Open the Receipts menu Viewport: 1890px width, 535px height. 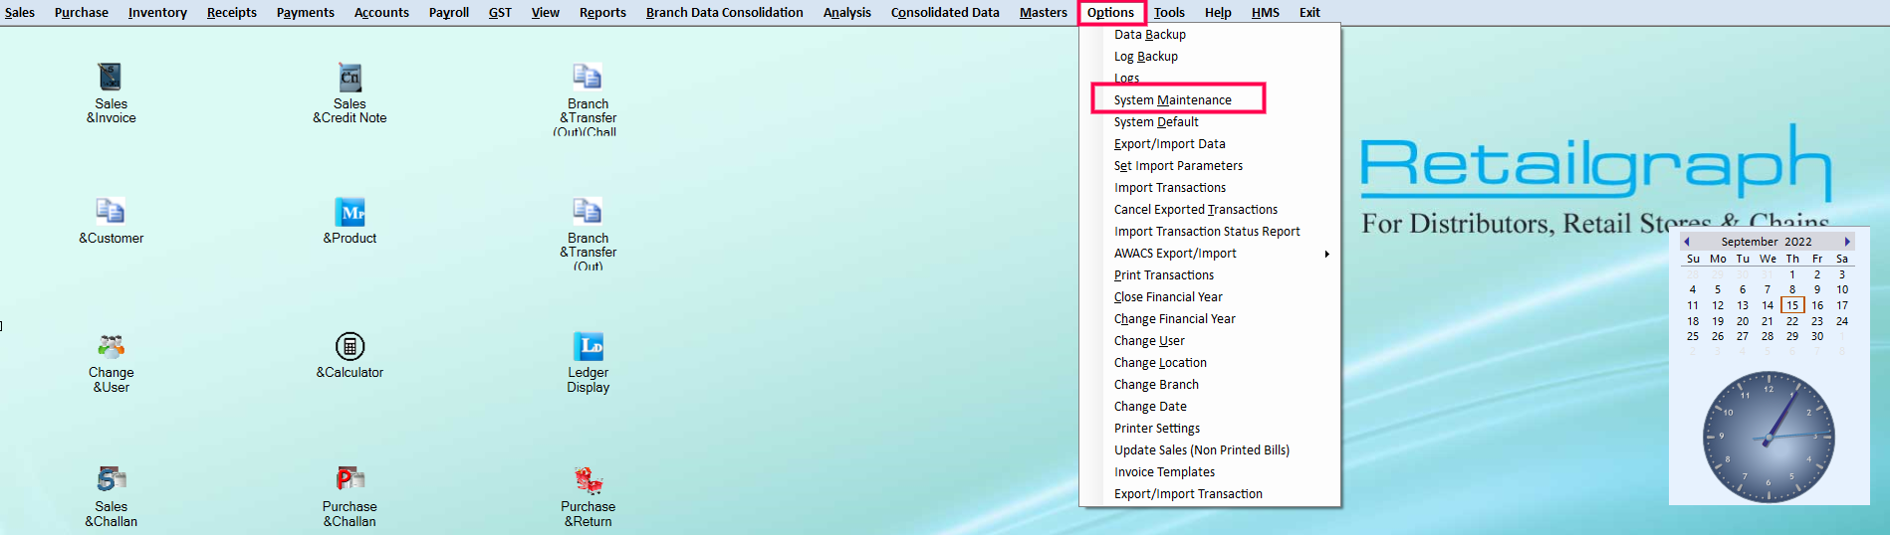point(232,13)
